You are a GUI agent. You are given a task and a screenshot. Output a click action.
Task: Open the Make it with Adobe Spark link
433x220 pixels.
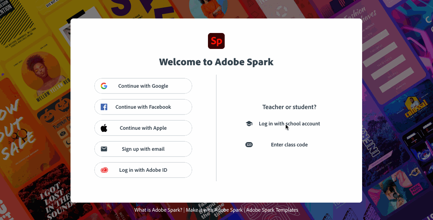214,210
